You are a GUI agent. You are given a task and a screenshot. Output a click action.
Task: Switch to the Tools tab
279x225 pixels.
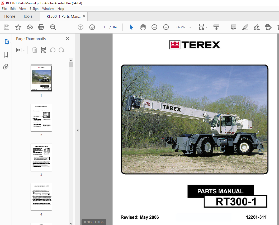point(28,16)
